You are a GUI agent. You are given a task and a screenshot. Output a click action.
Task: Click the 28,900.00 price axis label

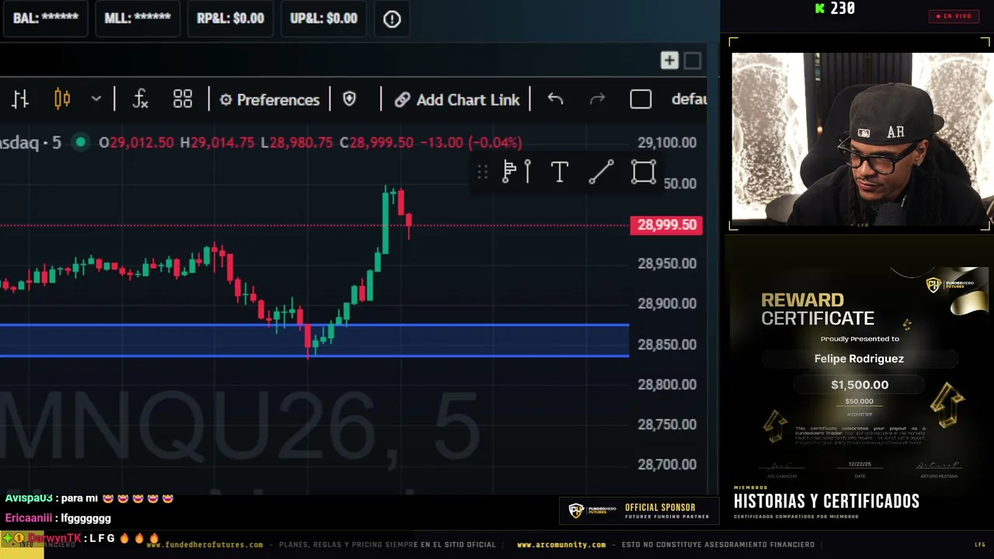pyautogui.click(x=667, y=304)
